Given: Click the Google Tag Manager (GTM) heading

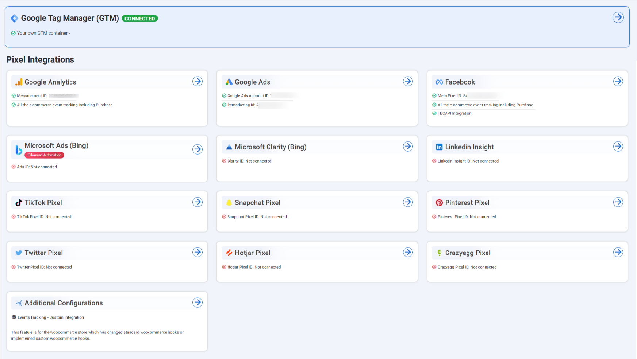Looking at the screenshot, I should (70, 18).
